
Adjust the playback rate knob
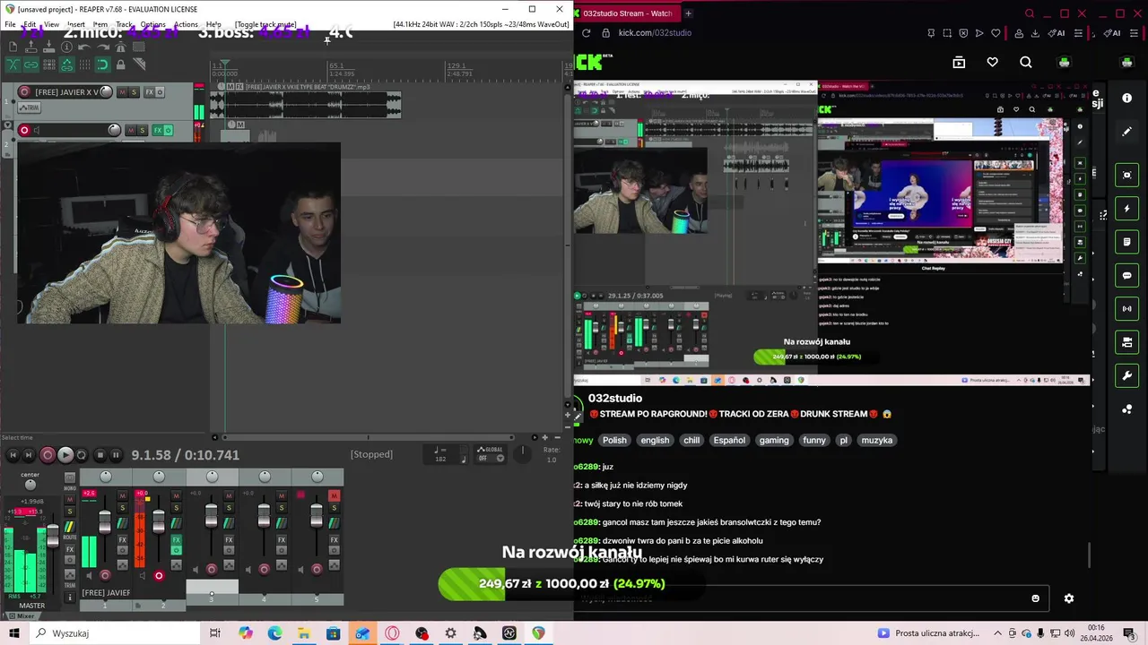(522, 454)
